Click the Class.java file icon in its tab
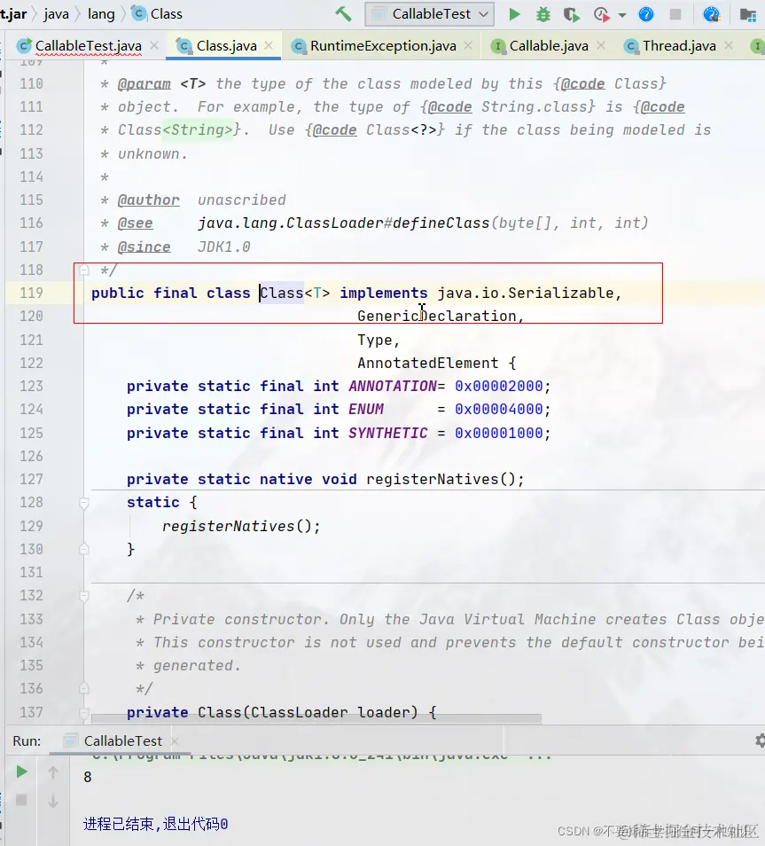Image resolution: width=765 pixels, height=846 pixels. click(x=184, y=46)
